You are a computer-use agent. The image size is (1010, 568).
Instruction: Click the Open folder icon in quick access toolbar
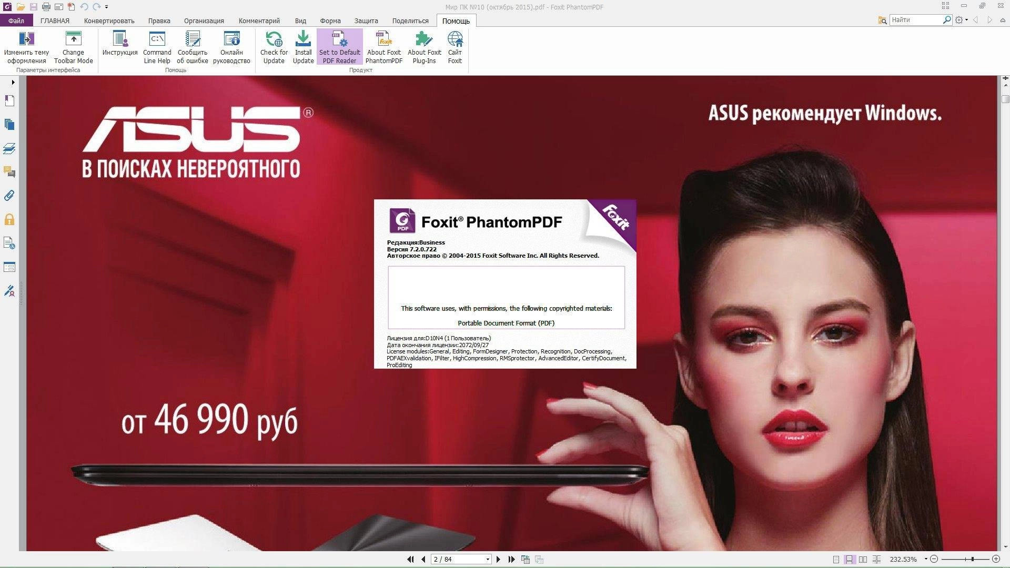[x=21, y=7]
